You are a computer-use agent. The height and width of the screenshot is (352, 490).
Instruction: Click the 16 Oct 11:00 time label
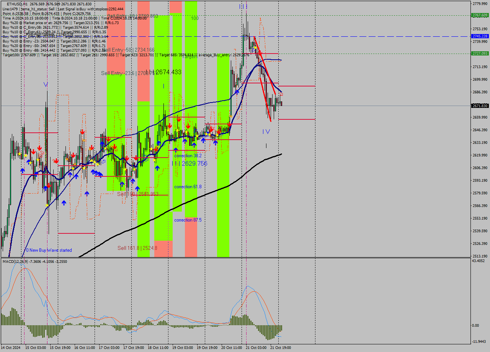[x=85, y=348]
